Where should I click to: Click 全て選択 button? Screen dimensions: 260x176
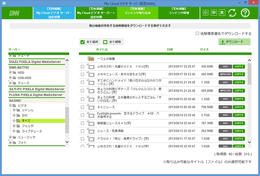[90, 42]
